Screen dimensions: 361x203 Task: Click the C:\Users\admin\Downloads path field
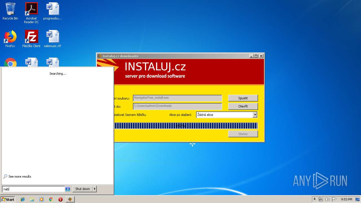(x=177, y=106)
